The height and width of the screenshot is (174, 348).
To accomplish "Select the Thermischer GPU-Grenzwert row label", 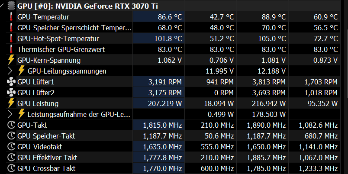I will click(61, 49).
